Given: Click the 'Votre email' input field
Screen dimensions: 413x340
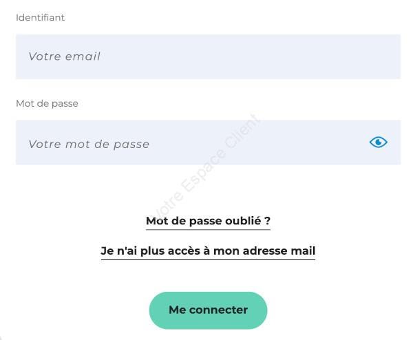Looking at the screenshot, I should coord(208,56).
